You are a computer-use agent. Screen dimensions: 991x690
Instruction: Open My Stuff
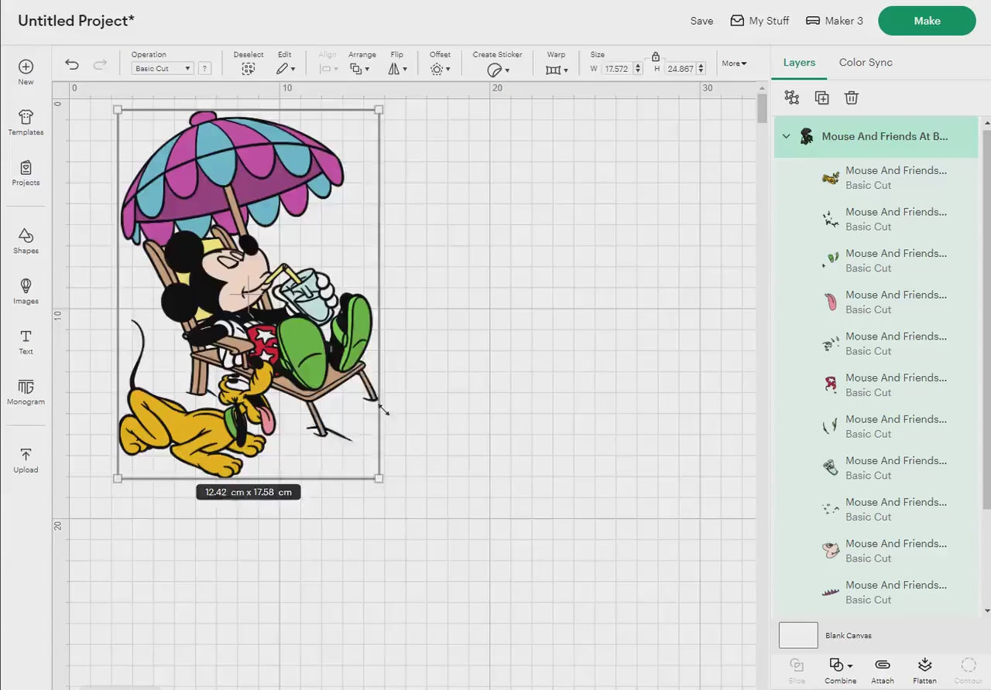(760, 21)
